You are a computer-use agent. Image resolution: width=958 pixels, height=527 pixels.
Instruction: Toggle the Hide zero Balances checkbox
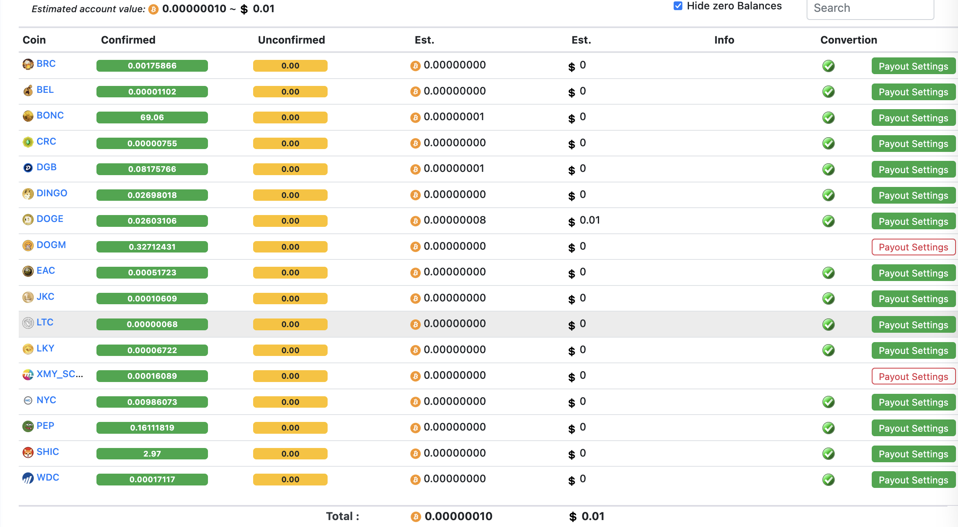(x=678, y=6)
